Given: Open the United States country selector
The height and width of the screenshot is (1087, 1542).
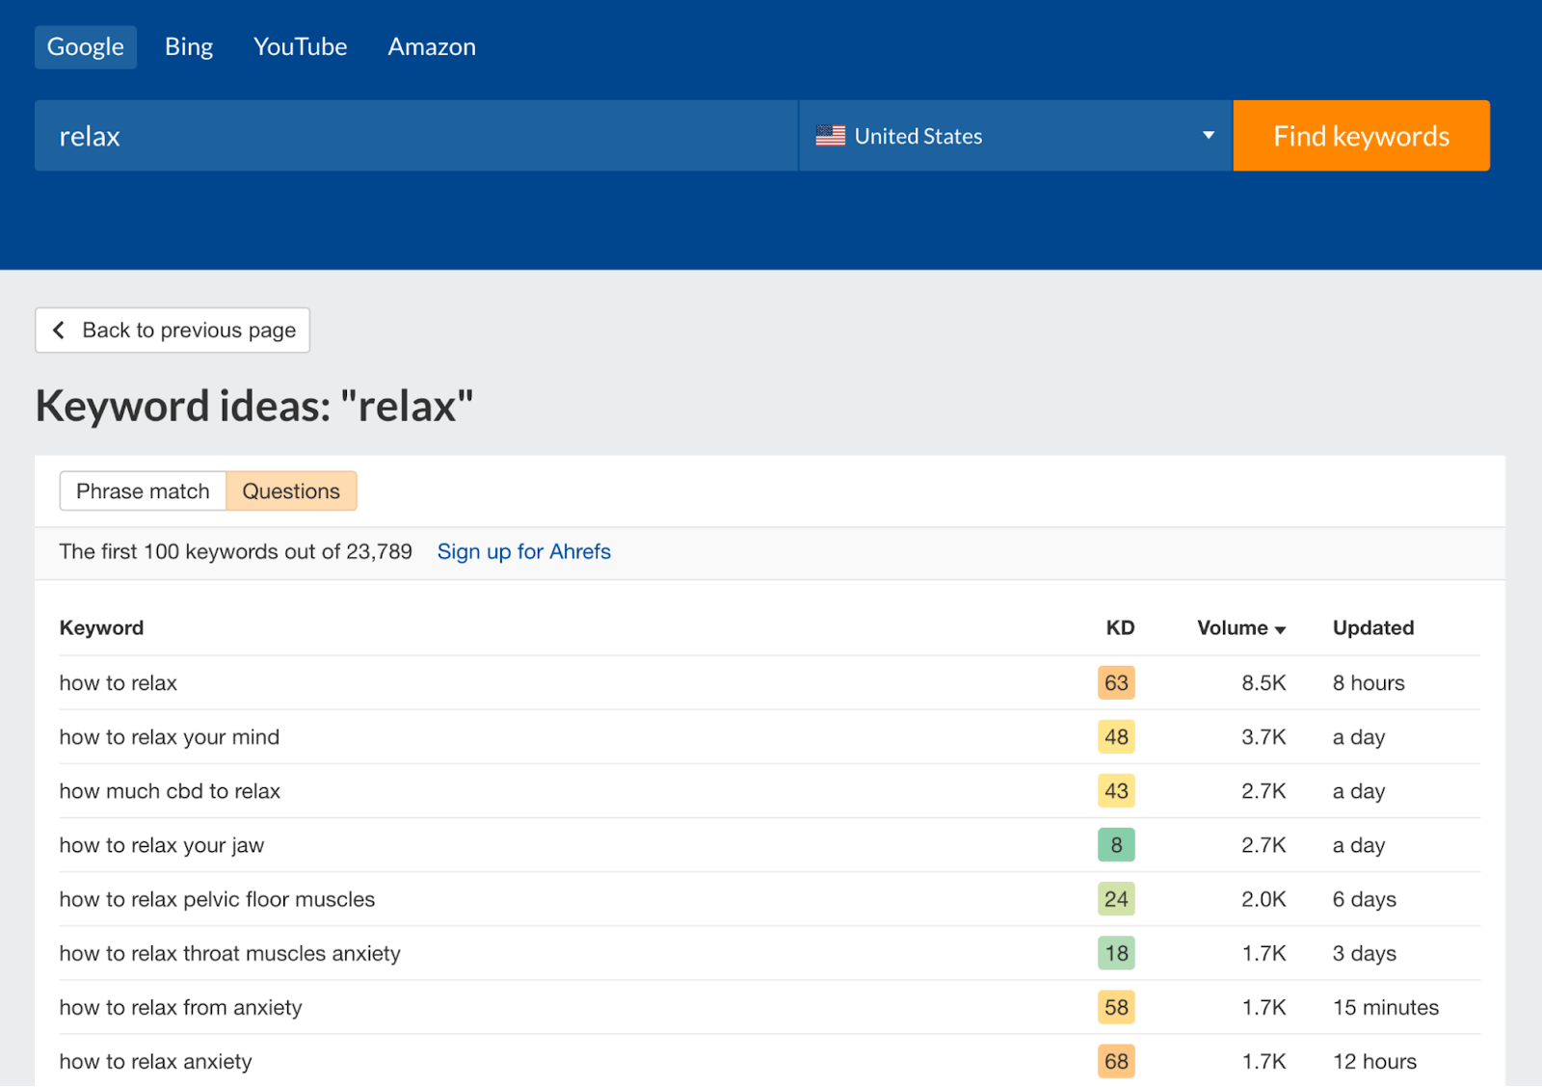Looking at the screenshot, I should (x=1012, y=135).
